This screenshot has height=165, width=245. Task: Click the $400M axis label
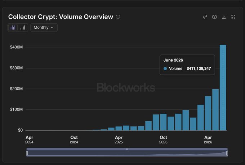click(x=16, y=47)
